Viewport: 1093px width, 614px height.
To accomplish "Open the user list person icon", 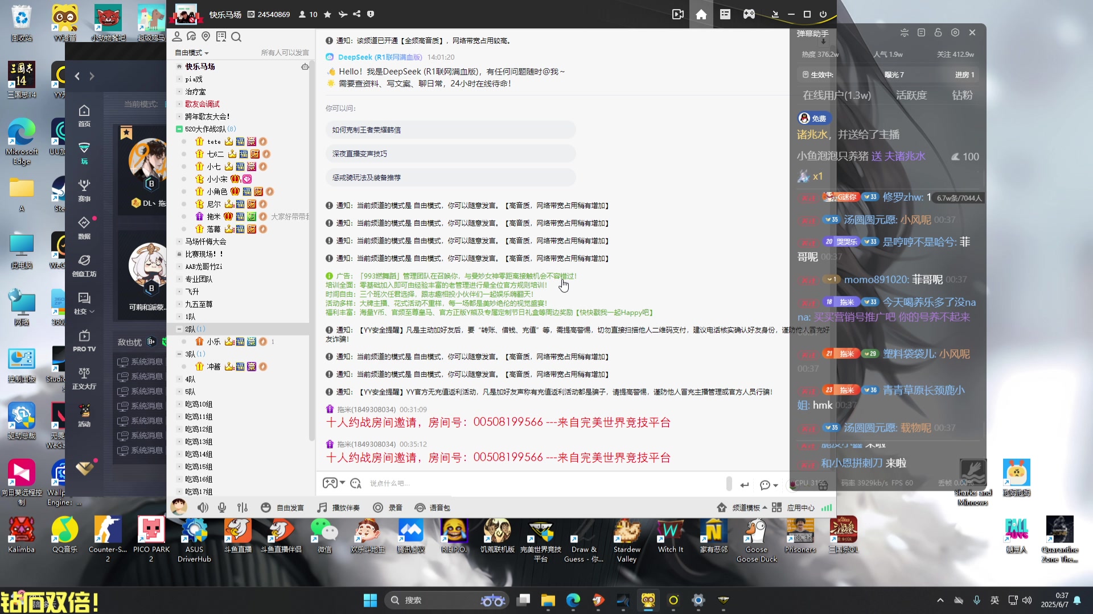I will (x=177, y=37).
